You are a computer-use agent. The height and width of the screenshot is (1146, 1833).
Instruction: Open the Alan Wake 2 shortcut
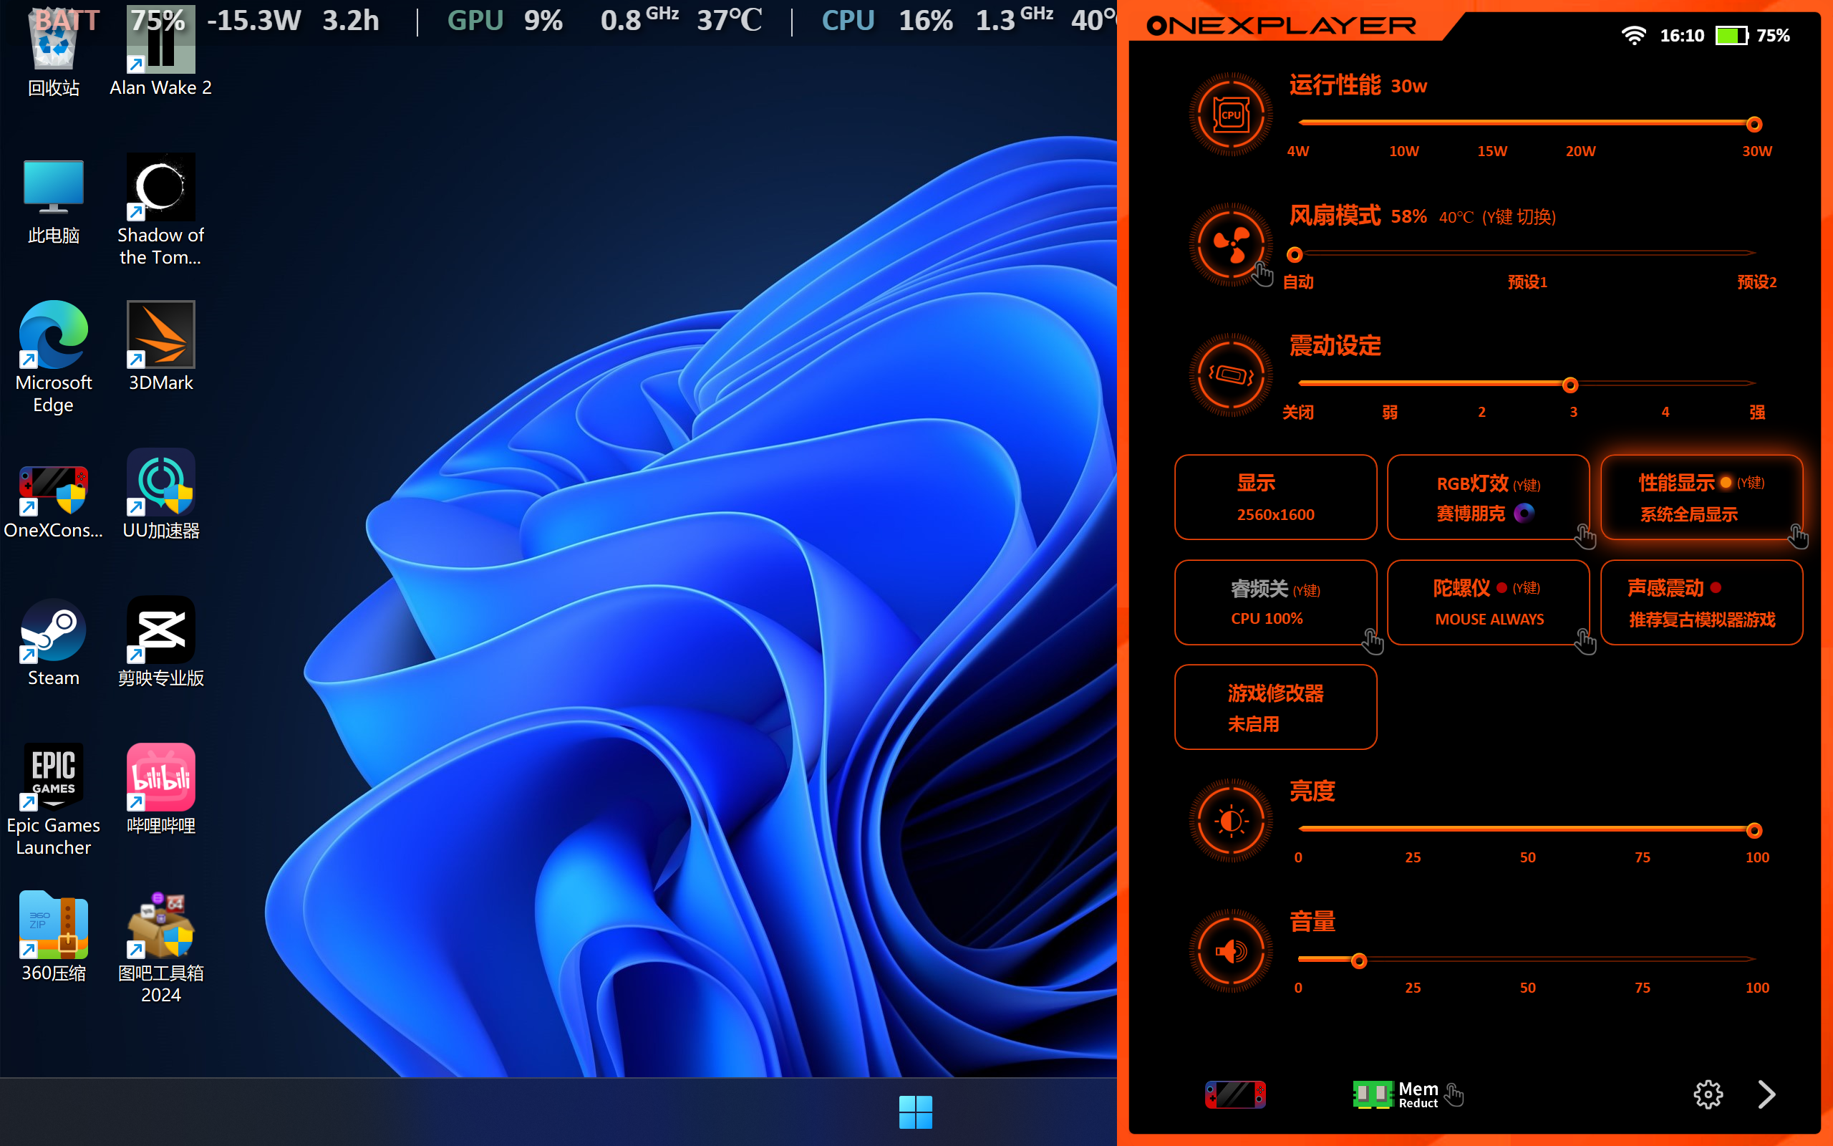coord(160,52)
